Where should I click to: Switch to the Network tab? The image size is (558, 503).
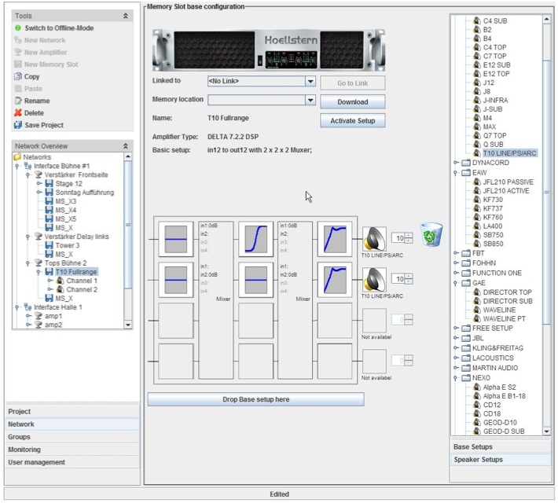point(72,424)
